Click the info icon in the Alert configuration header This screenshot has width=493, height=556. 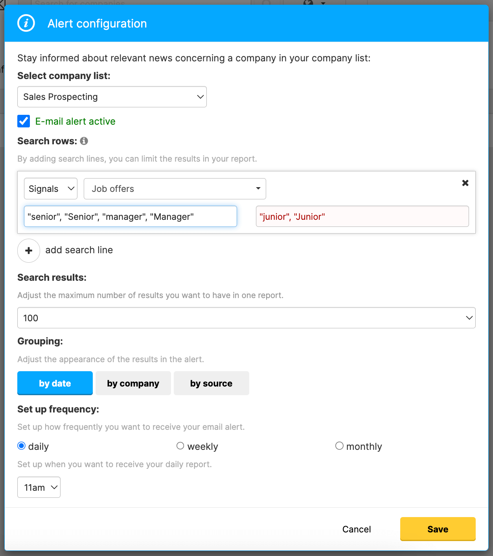(26, 23)
